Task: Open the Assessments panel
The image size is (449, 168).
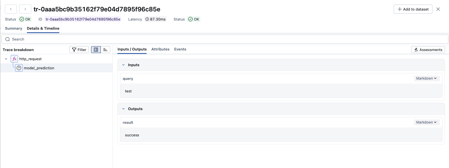Action: pyautogui.click(x=428, y=50)
